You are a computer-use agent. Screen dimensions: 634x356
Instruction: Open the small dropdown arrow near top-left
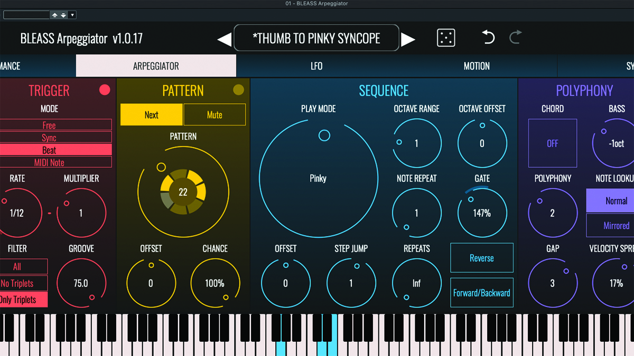[x=72, y=15]
